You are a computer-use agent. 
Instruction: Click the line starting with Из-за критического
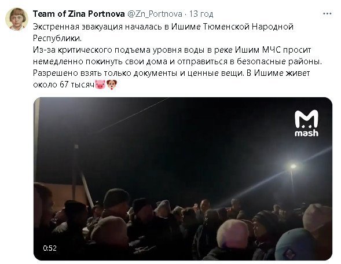click(172, 50)
